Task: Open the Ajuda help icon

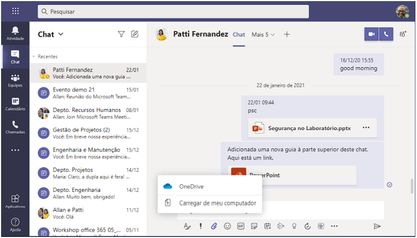Action: [15, 225]
